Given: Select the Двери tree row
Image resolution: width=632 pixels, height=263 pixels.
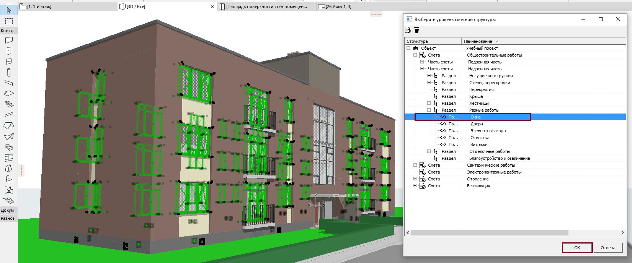Looking at the screenshot, I should click(515, 124).
